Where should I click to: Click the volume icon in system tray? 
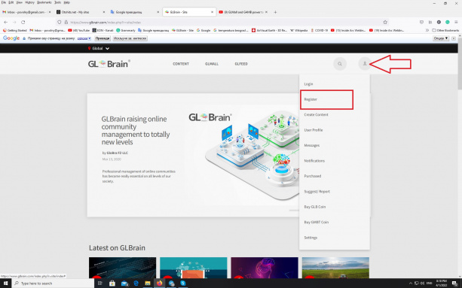pyautogui.click(x=422, y=283)
